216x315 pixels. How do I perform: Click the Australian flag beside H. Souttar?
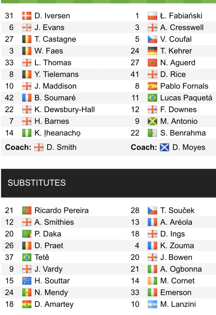point(27,281)
